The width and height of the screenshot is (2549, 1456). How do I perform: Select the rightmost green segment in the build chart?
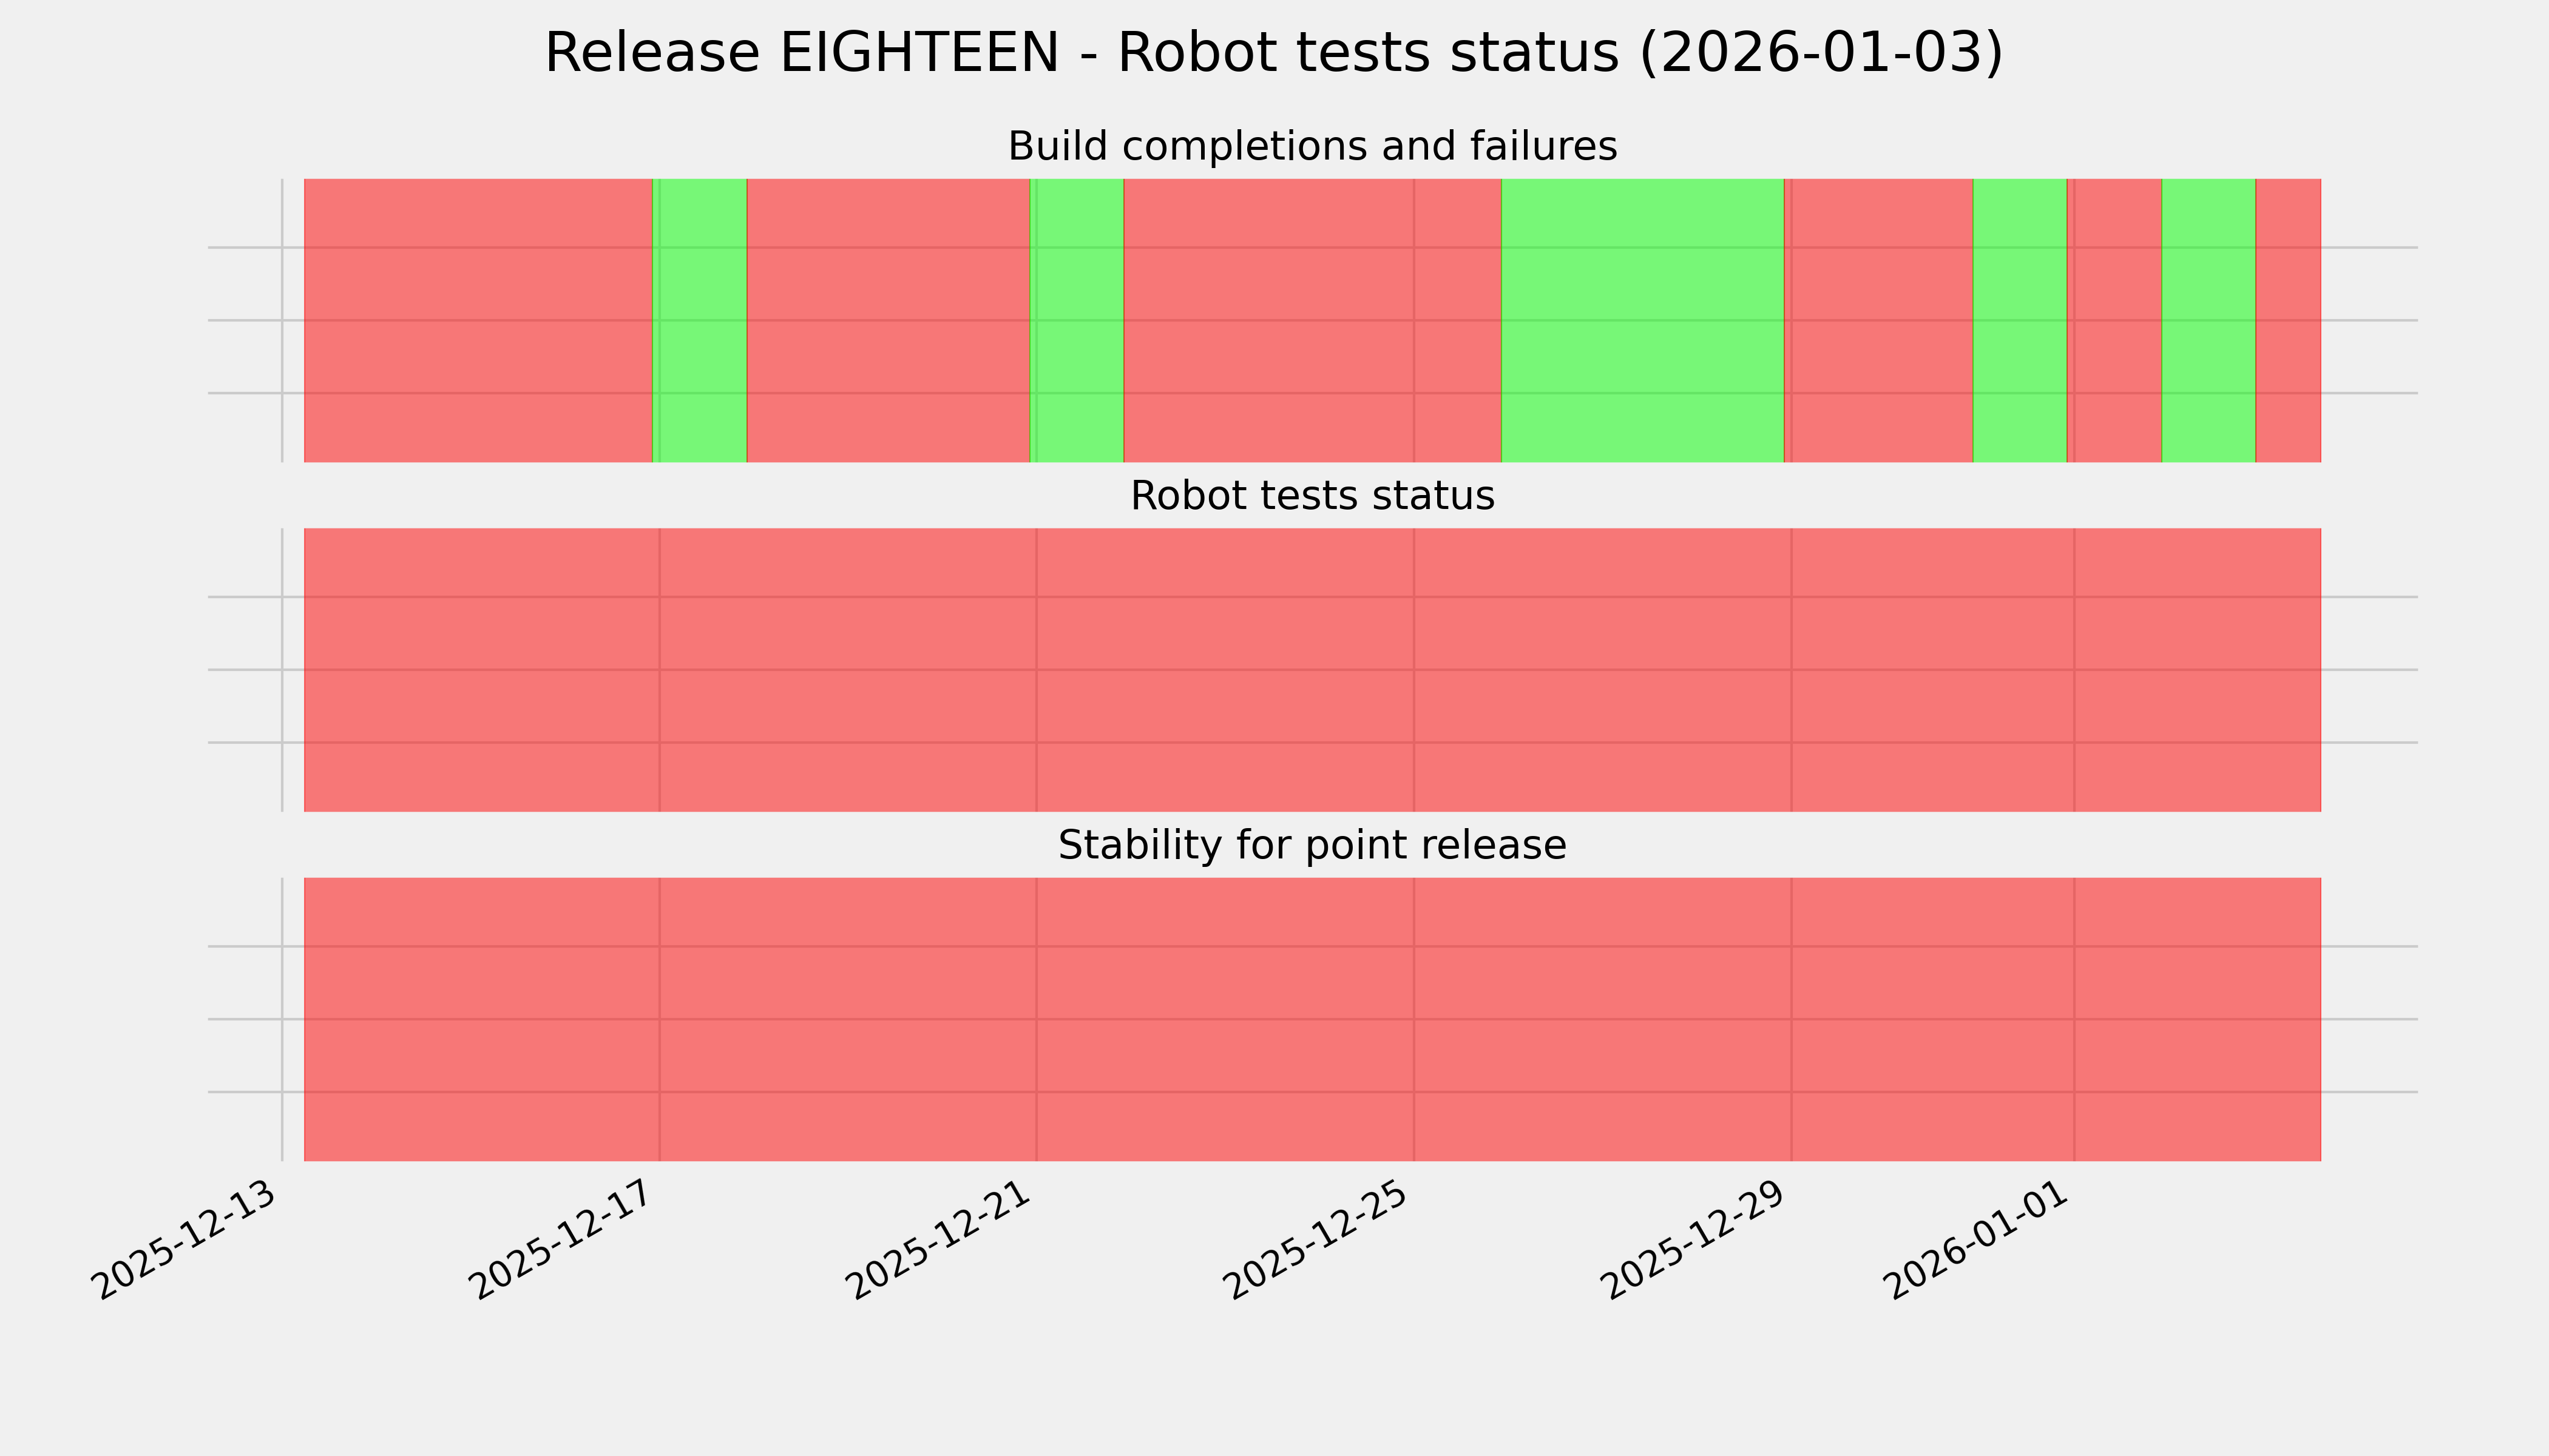tap(2208, 320)
